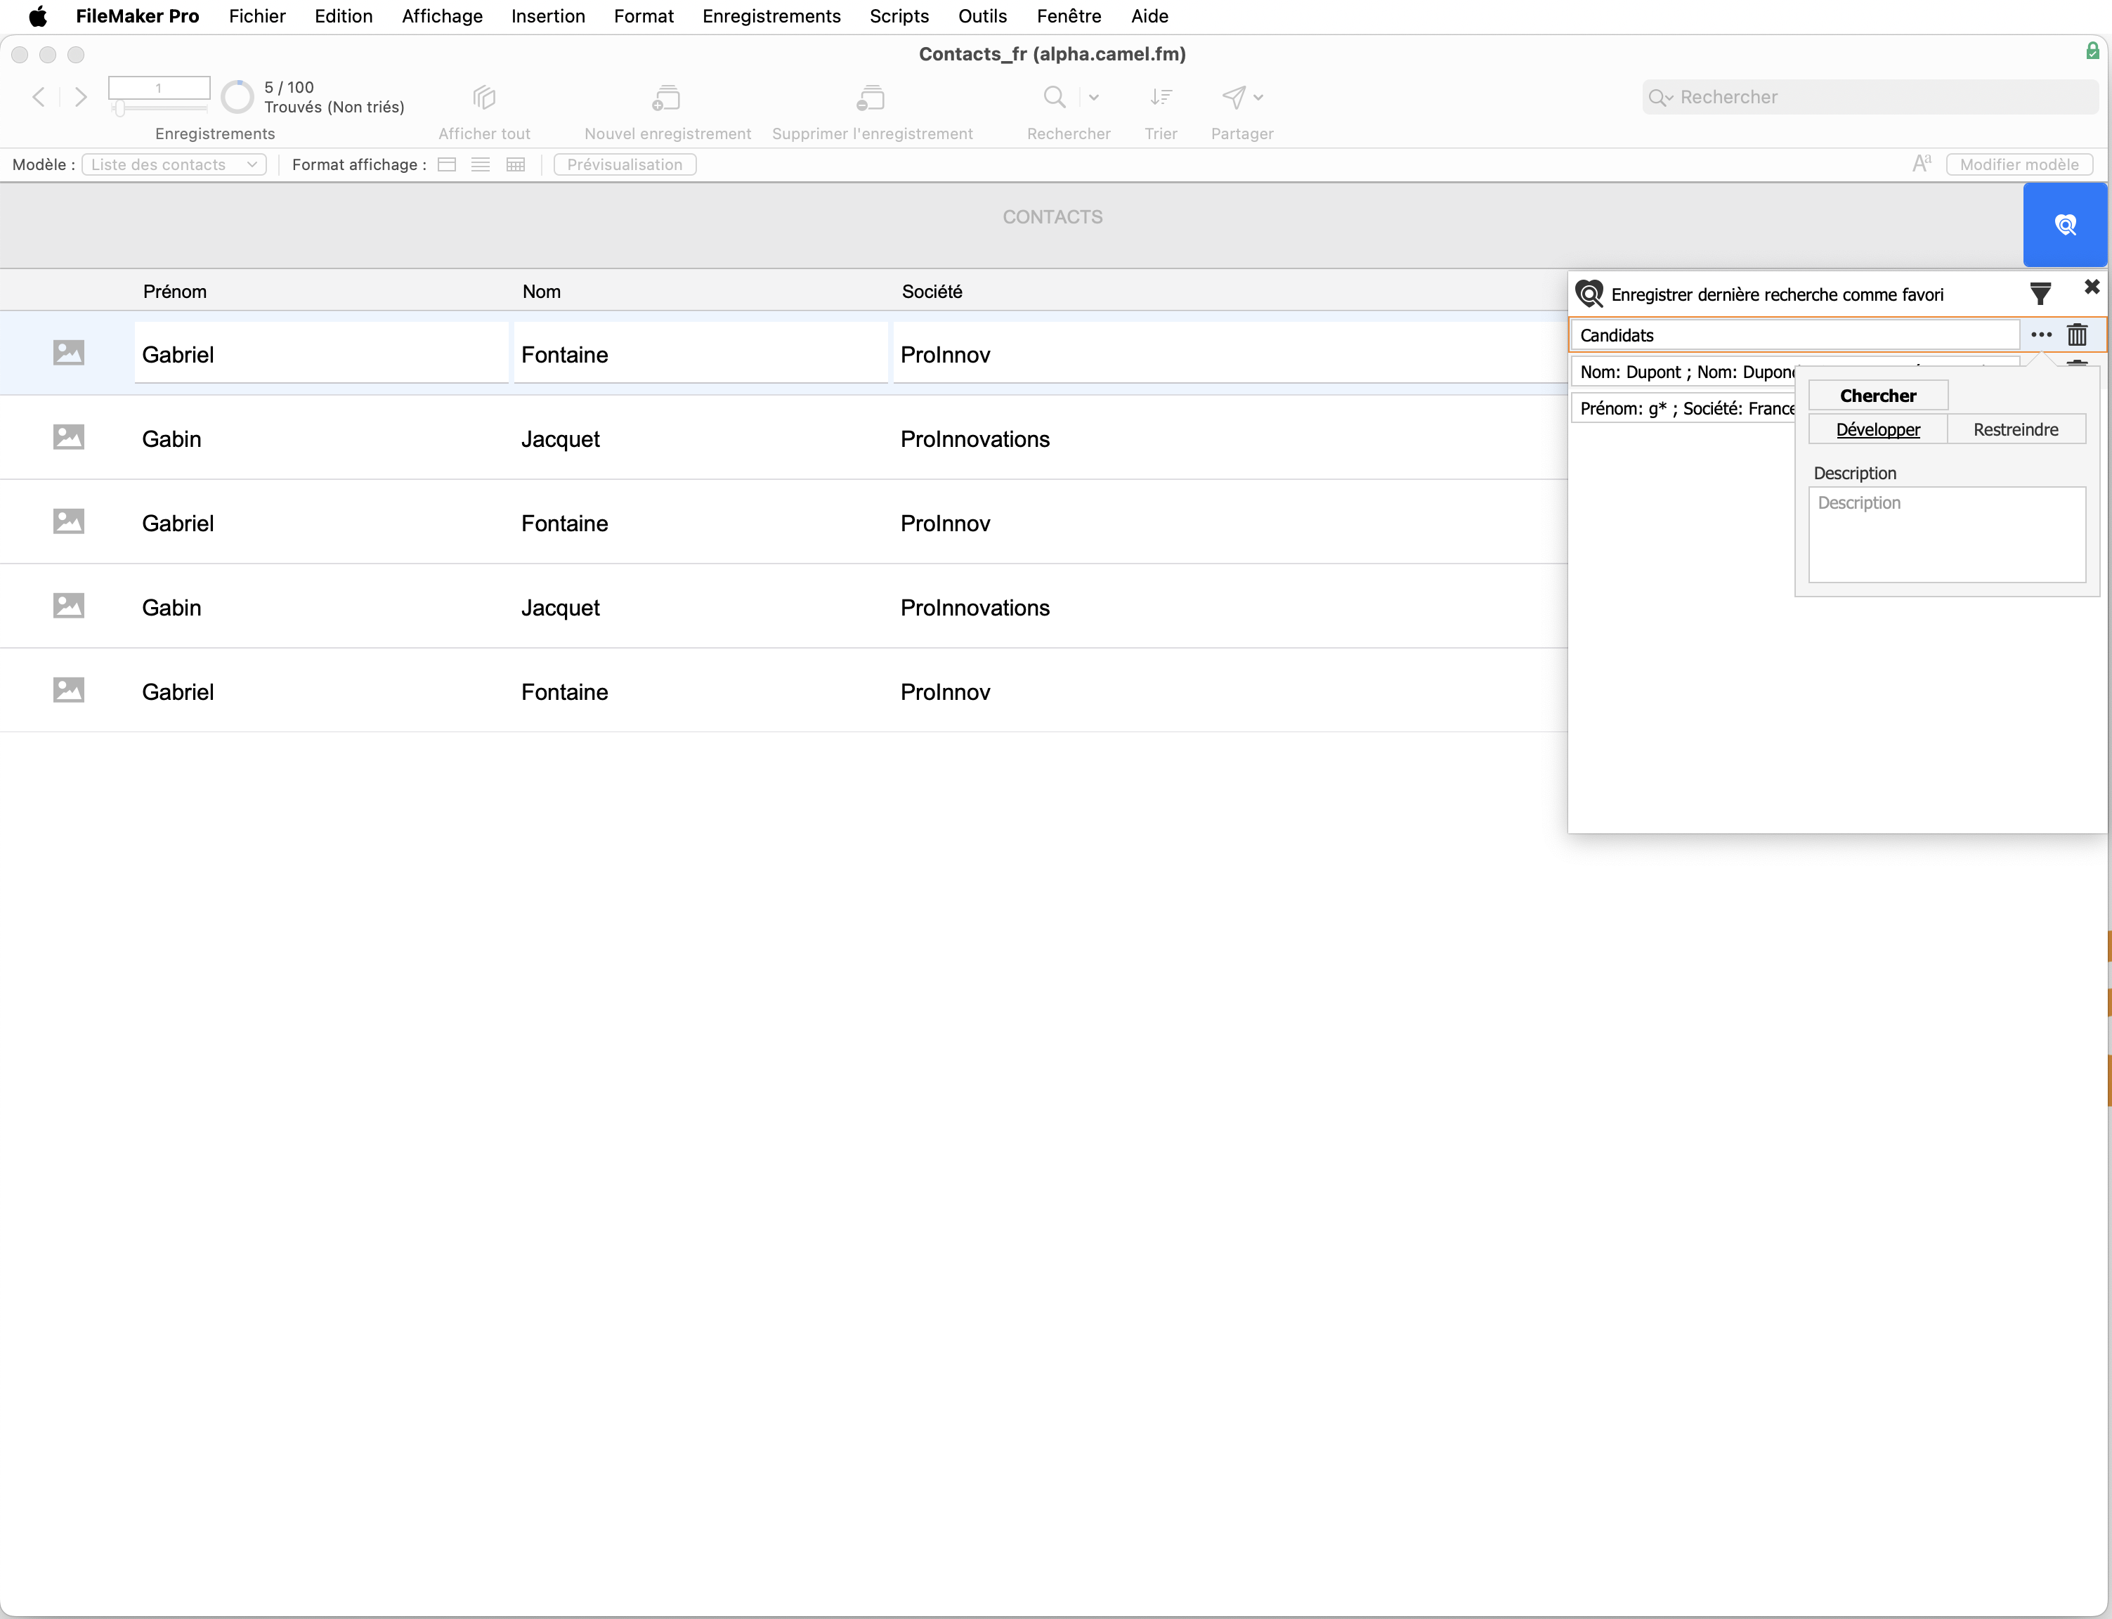Open the Format menu
The width and height of the screenshot is (2112, 1619).
click(644, 16)
